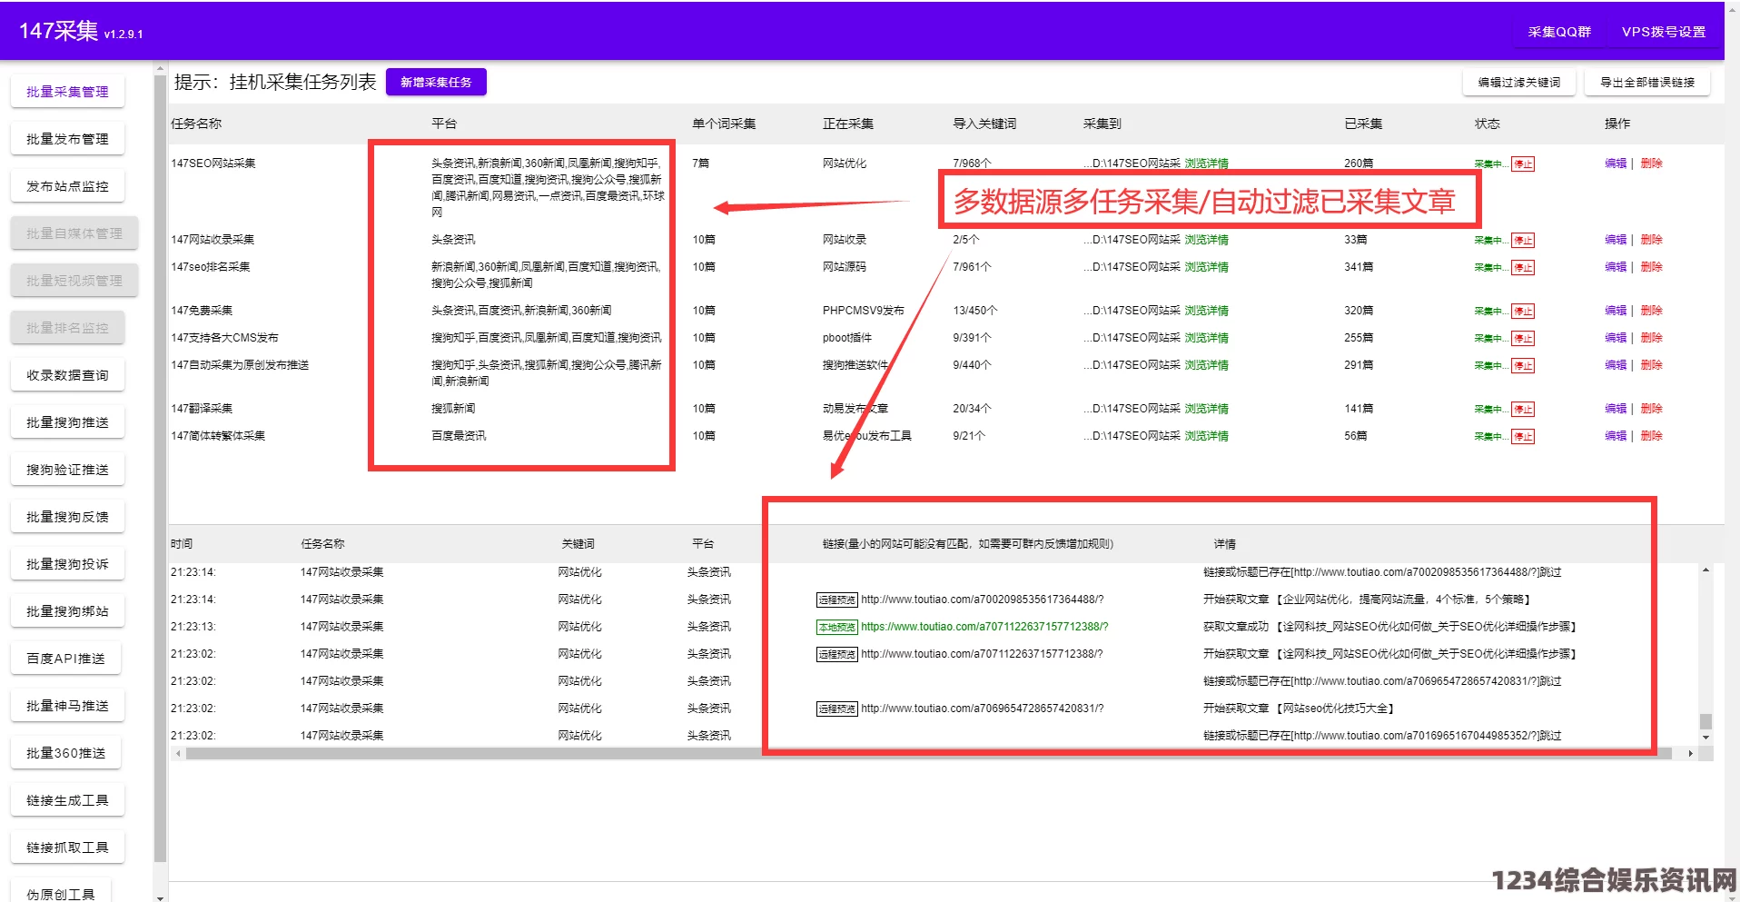
Task: Select 百度API推送 sidebar button
Action: [x=65, y=659]
